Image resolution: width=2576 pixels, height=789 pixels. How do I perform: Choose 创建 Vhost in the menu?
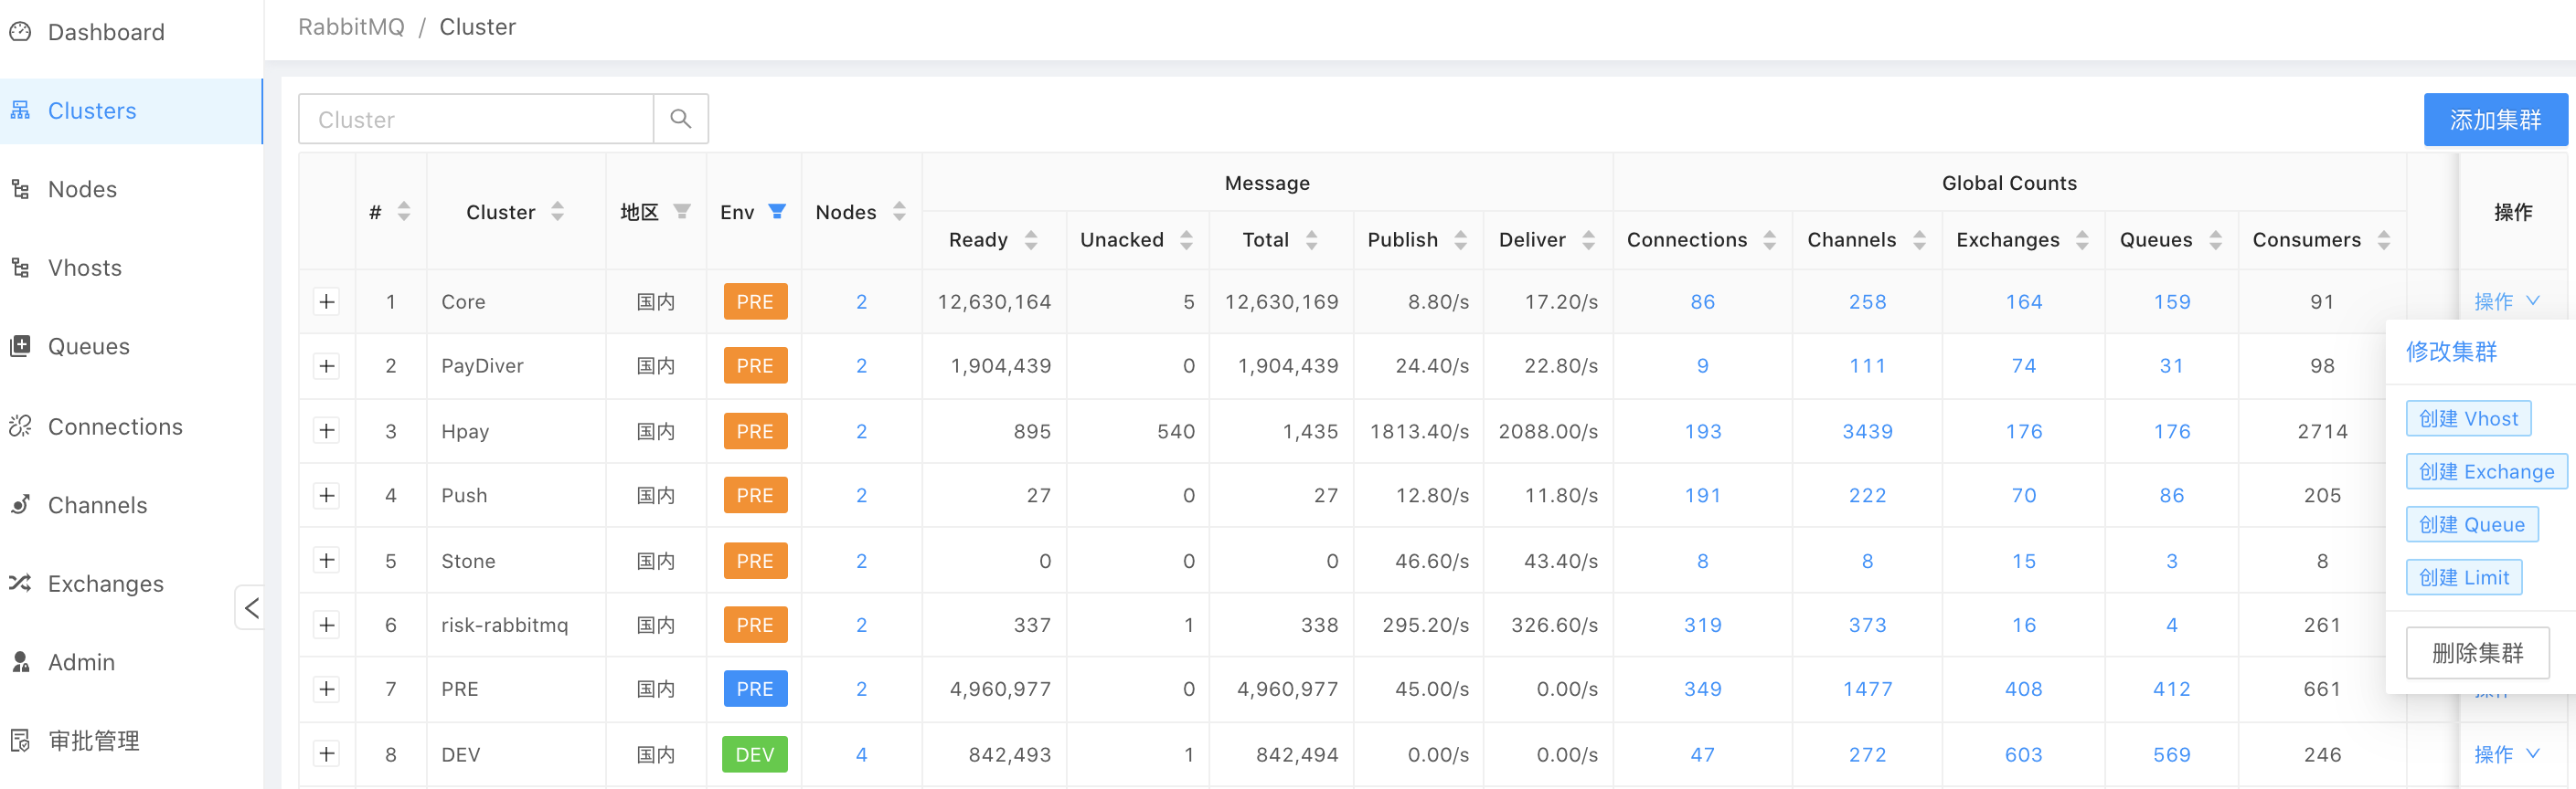[2468, 418]
